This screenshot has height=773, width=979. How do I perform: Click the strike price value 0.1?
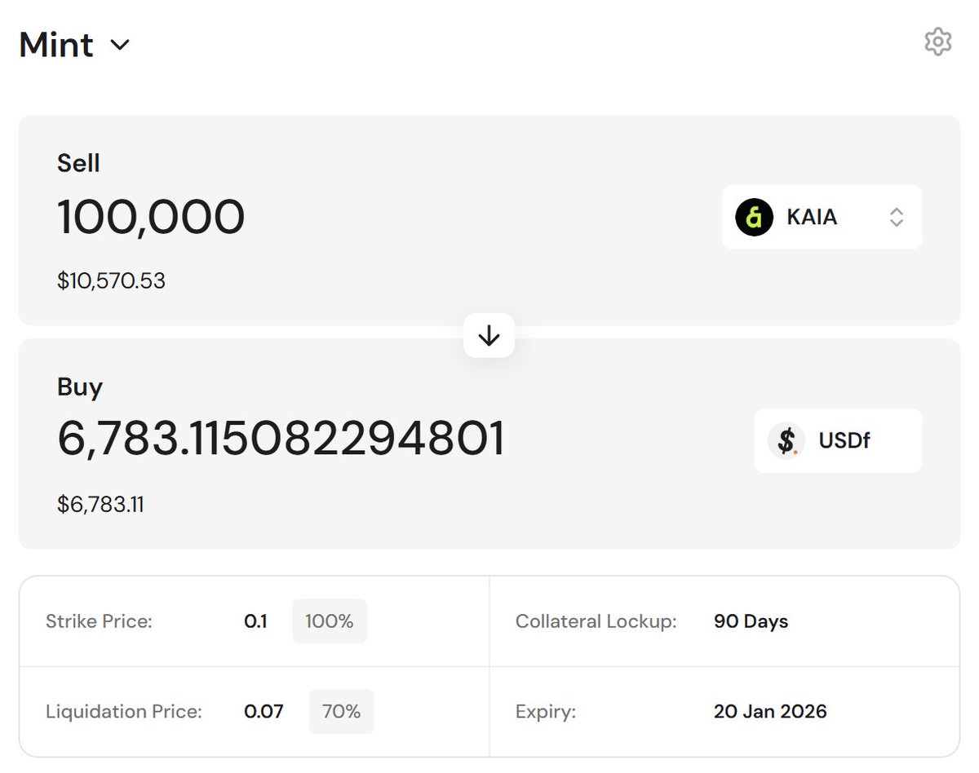[255, 621]
